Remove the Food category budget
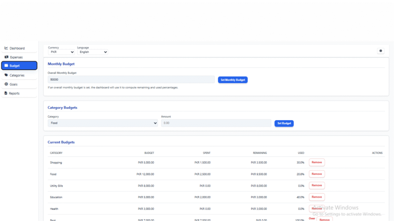The image size is (394, 221). [317, 174]
